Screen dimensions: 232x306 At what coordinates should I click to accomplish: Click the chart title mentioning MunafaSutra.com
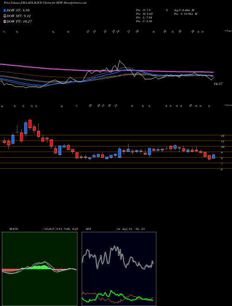[45, 3]
